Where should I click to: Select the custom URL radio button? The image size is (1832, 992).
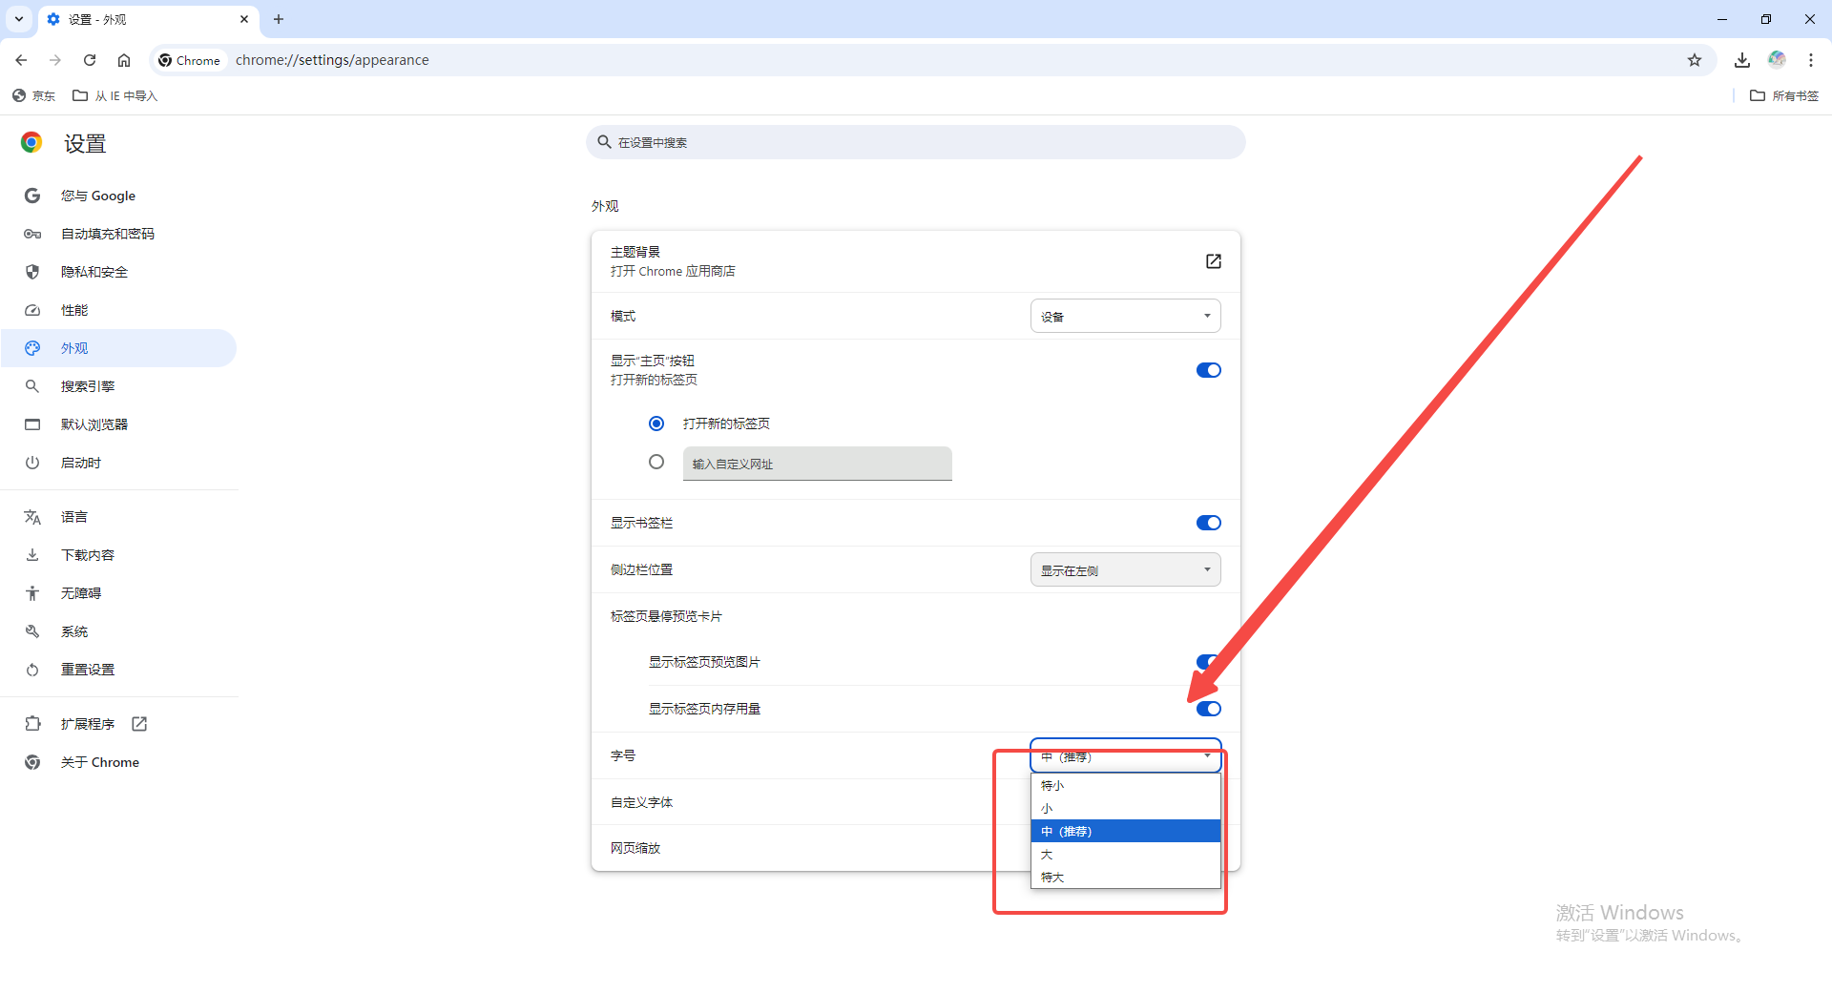point(656,462)
